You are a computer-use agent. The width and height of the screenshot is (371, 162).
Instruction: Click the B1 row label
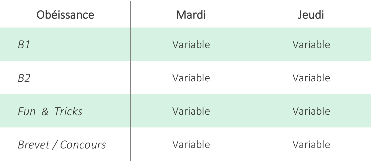[24, 45]
